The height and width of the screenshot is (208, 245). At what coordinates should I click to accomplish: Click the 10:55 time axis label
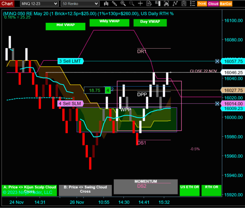point(104,202)
